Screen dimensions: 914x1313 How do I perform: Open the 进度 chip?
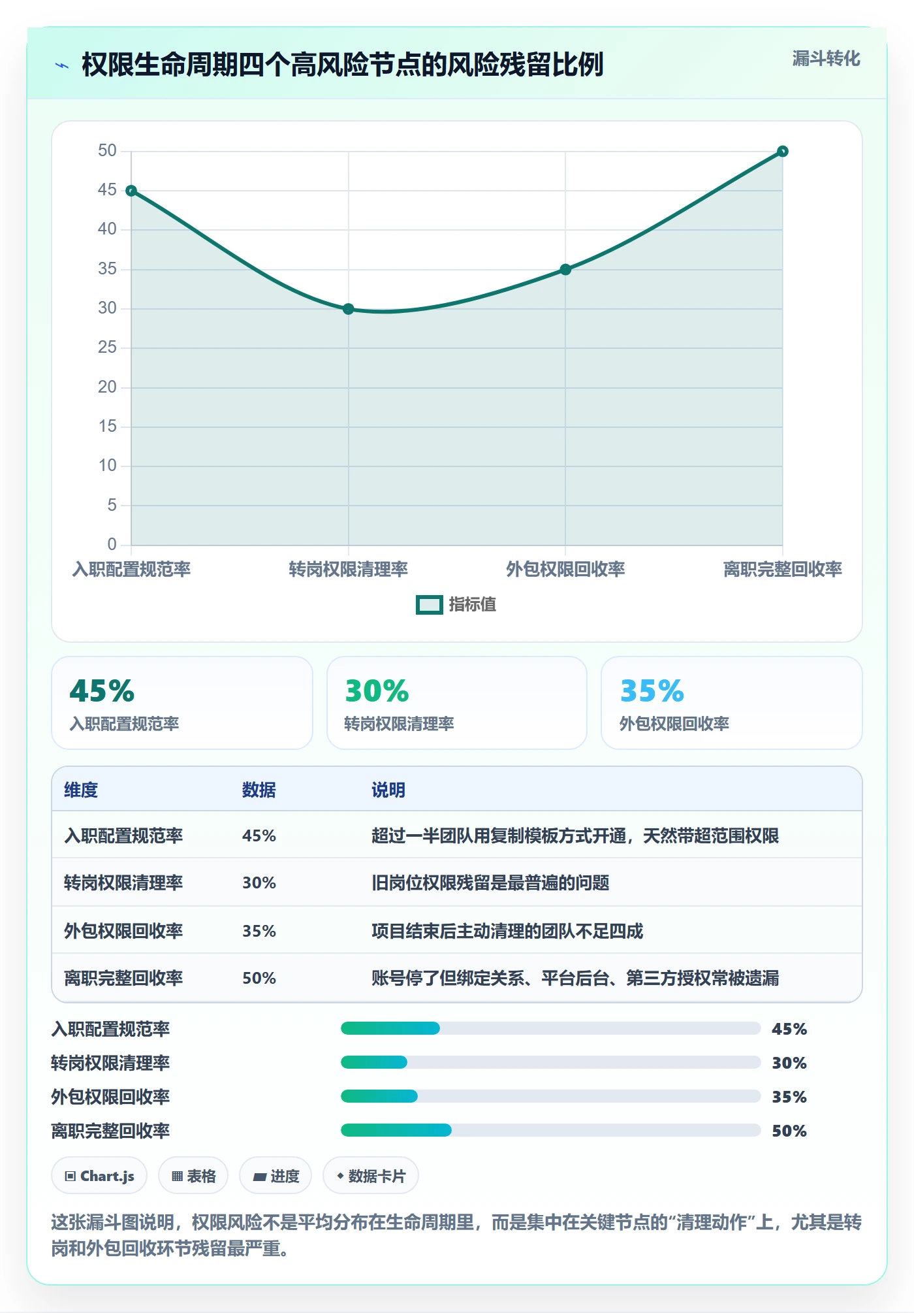pyautogui.click(x=276, y=1176)
